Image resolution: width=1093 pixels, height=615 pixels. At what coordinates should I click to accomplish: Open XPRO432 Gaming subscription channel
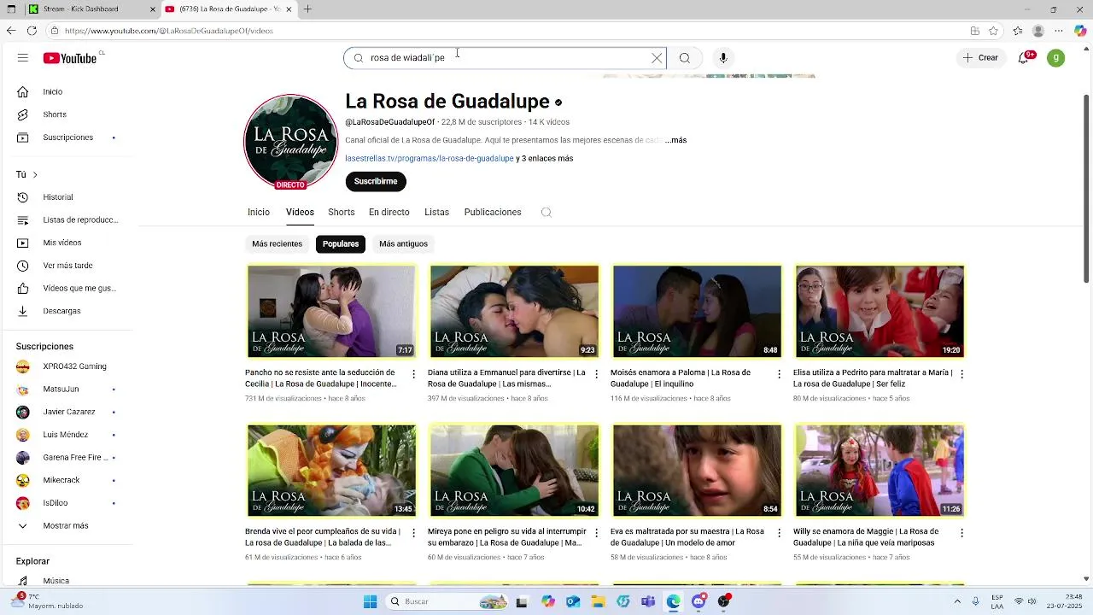click(x=67, y=366)
